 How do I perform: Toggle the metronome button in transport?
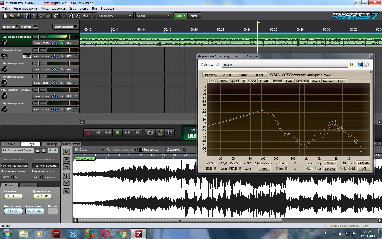160,133
